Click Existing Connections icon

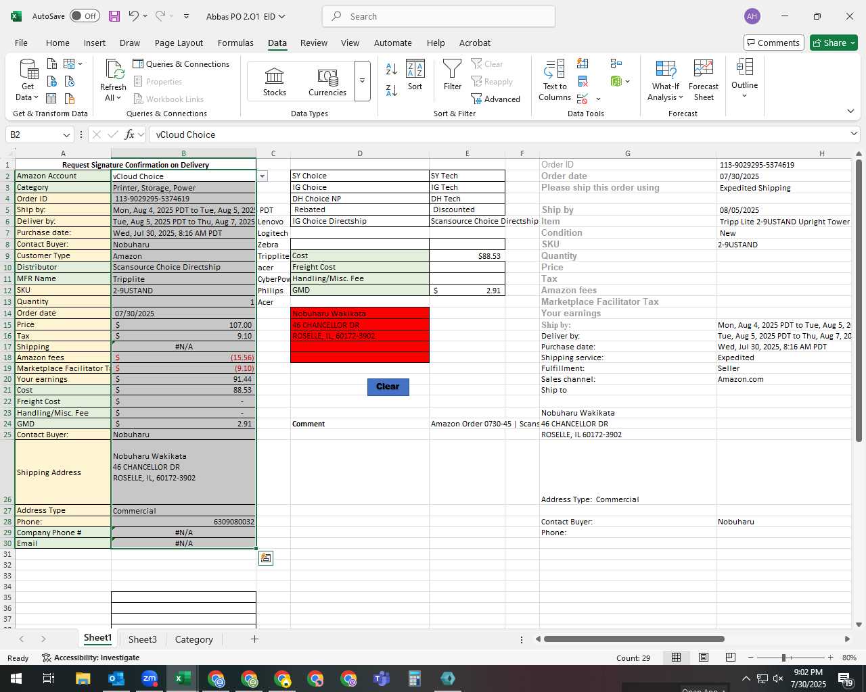70,99
